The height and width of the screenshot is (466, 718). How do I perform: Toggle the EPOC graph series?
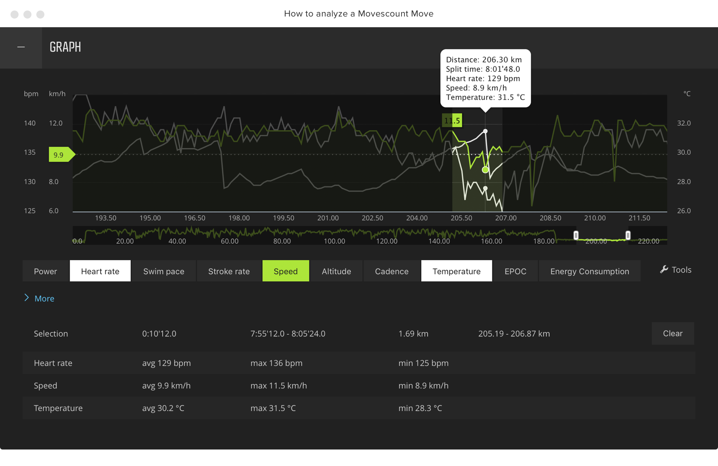pos(515,271)
